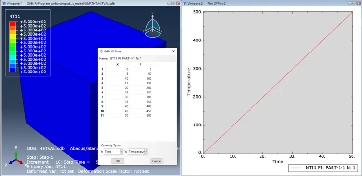Maximize Viewport 1 window
This screenshot has width=362, height=176.
tap(173, 3)
